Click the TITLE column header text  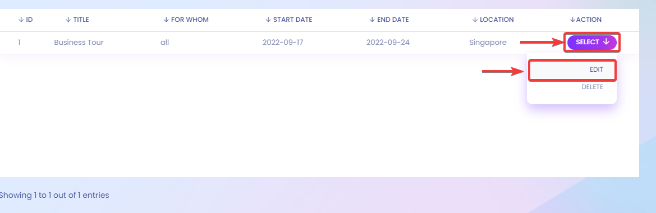(81, 20)
